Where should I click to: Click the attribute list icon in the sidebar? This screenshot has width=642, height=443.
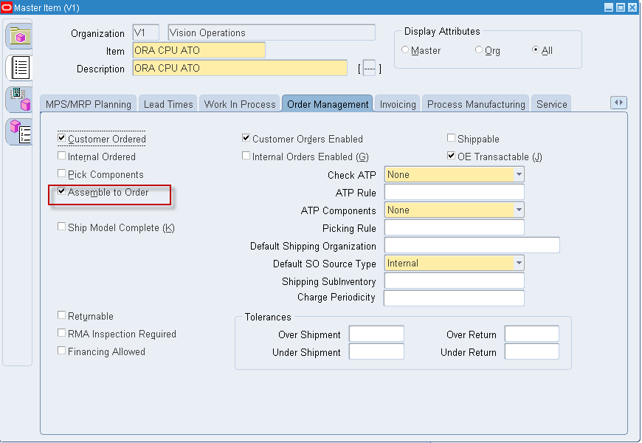point(18,67)
